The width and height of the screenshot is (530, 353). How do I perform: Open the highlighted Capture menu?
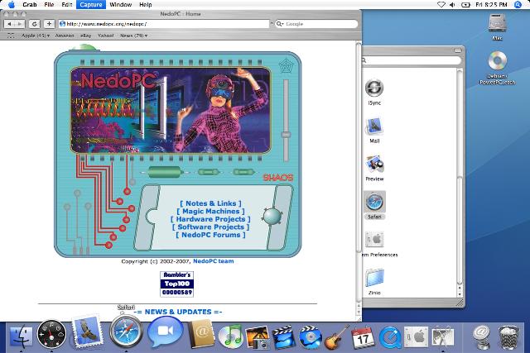[91, 5]
